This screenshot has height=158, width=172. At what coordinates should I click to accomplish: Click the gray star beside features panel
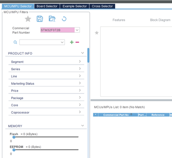97,33
